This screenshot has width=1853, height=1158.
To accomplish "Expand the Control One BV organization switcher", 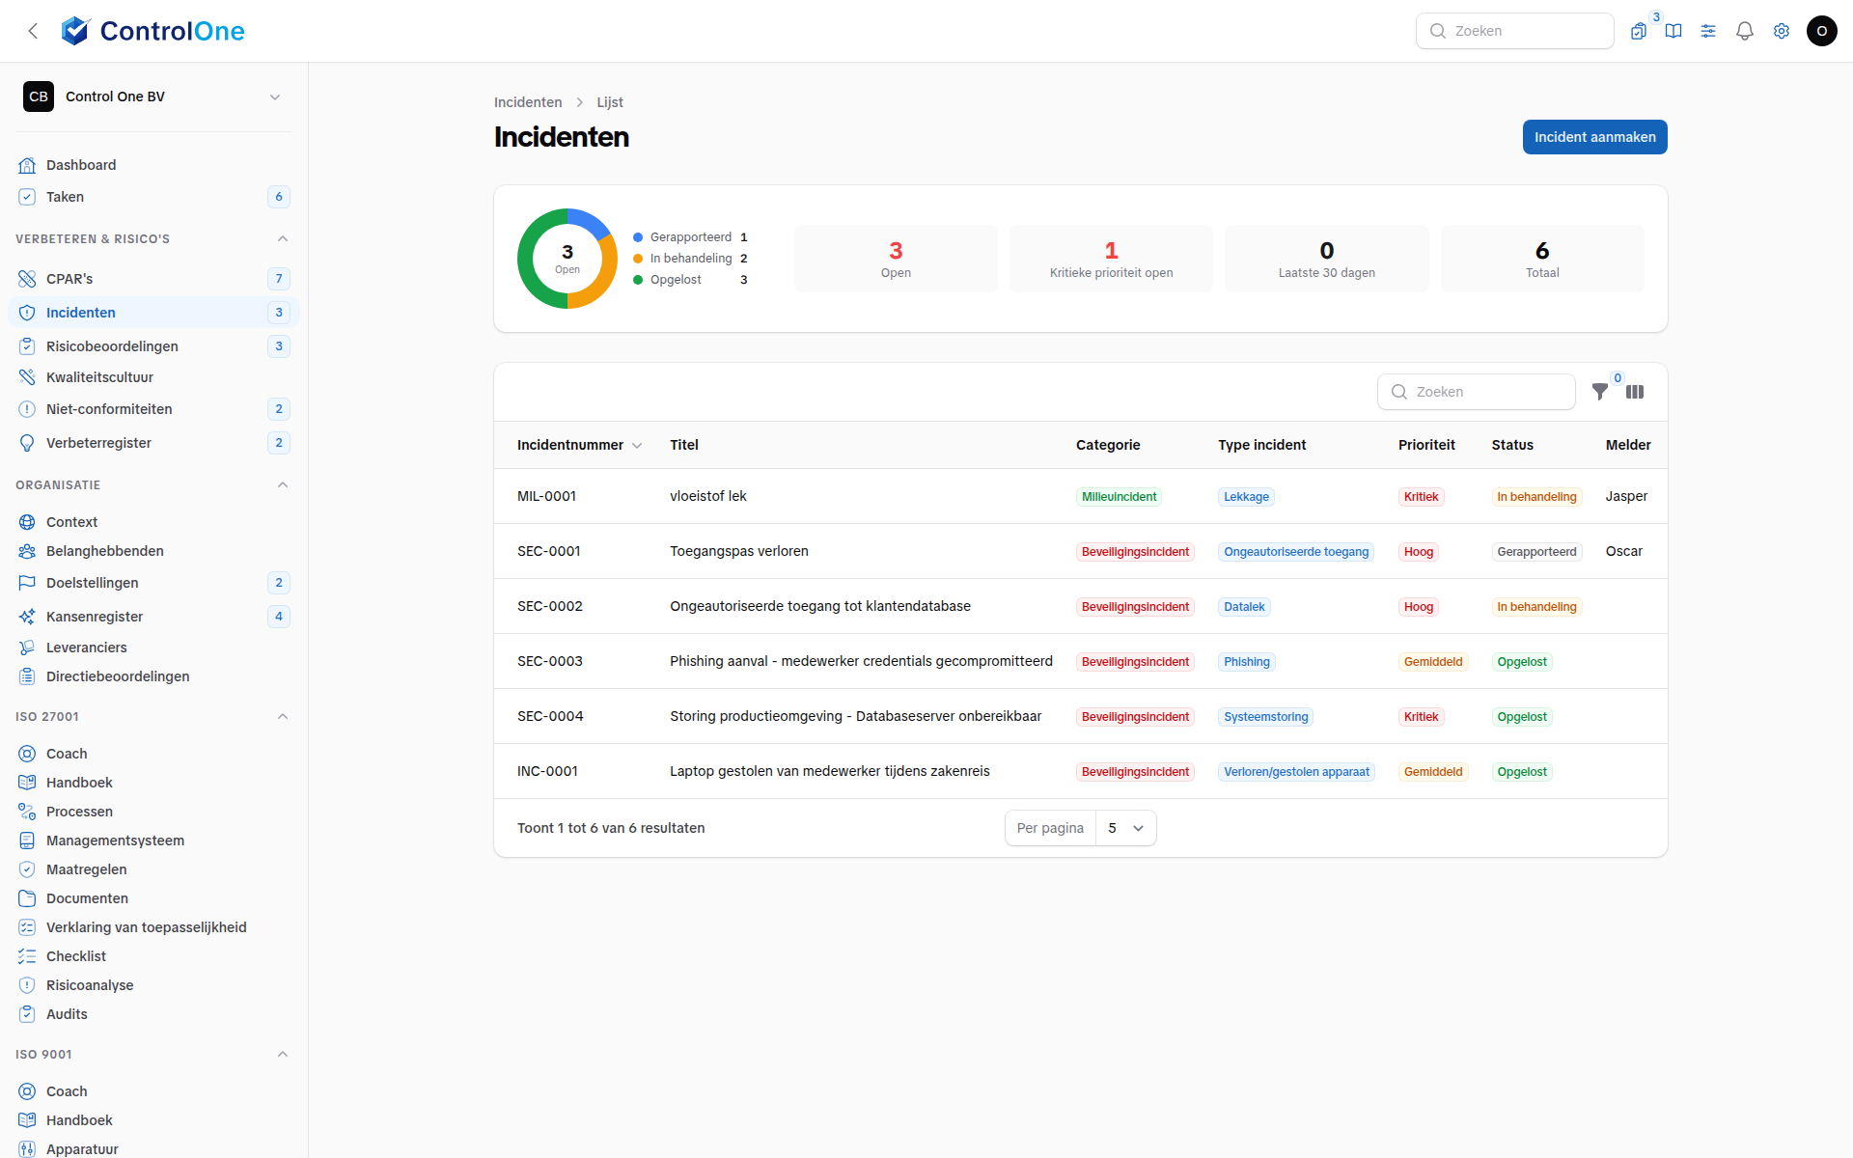I will pyautogui.click(x=154, y=96).
